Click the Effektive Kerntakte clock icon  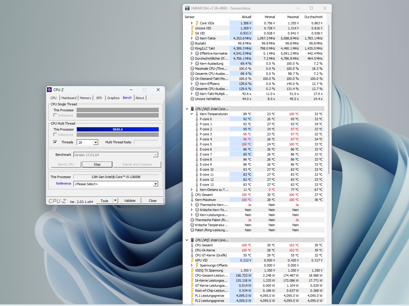pyautogui.click(x=197, y=53)
